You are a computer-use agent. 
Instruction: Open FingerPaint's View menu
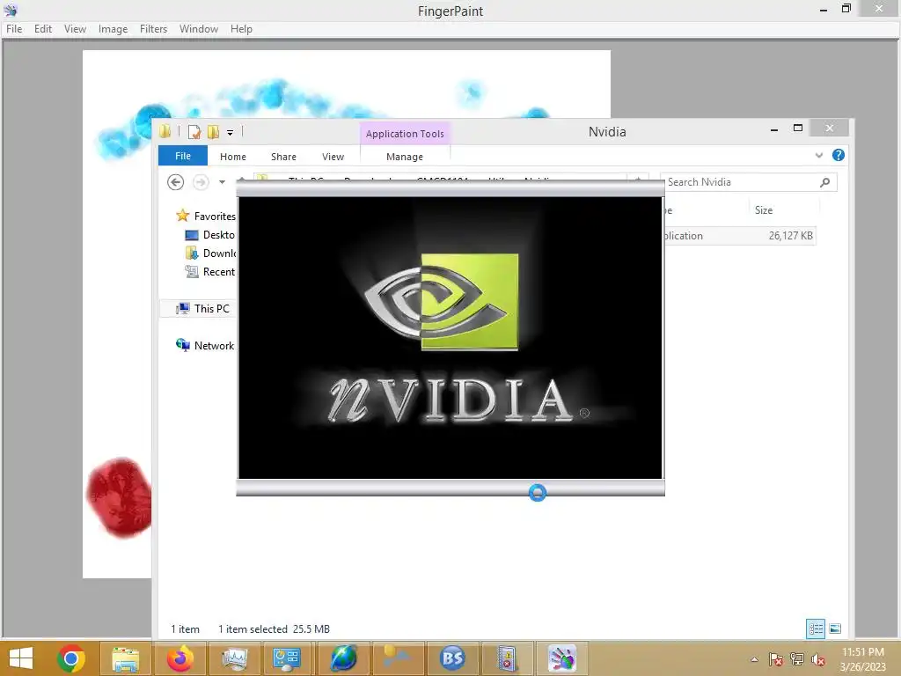75,29
